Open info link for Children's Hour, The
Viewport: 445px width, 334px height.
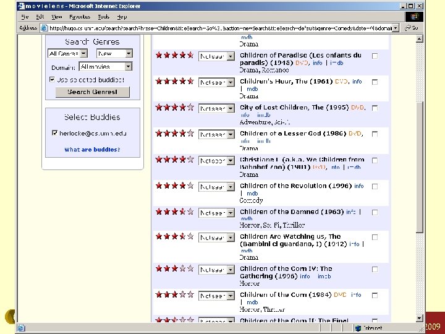(x=357, y=82)
